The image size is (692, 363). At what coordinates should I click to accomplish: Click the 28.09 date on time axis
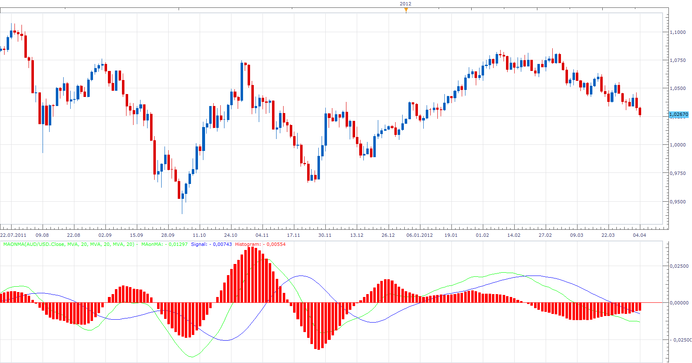[168, 235]
